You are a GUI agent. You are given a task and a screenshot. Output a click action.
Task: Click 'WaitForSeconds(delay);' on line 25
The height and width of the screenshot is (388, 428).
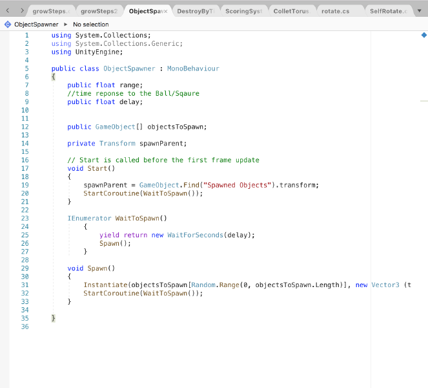point(210,235)
